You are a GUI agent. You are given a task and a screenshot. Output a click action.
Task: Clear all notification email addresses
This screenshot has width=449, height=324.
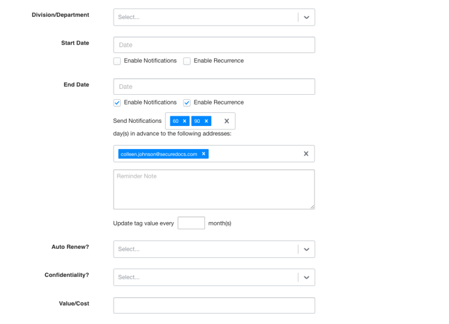pos(306,154)
